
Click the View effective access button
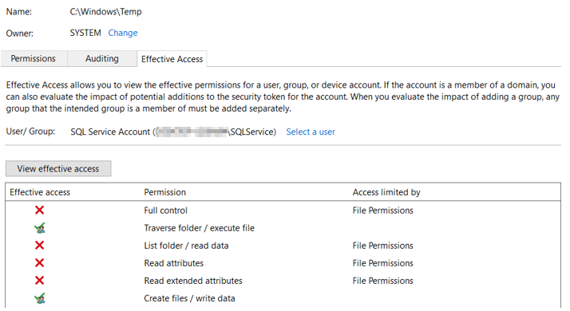tap(58, 168)
